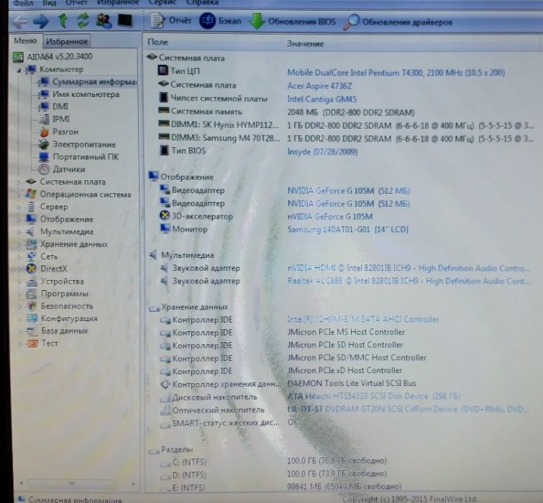The height and width of the screenshot is (503, 543).
Task: Open the black monitor toolbar icon
Action: (x=125, y=20)
